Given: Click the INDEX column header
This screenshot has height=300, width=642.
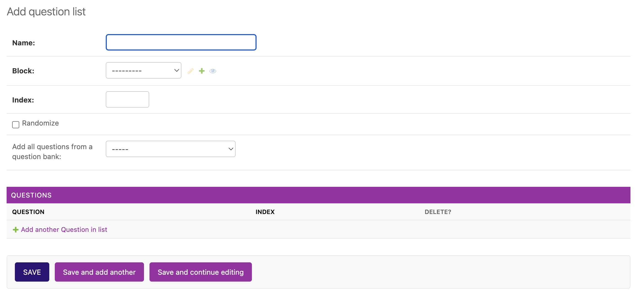Looking at the screenshot, I should (265, 212).
